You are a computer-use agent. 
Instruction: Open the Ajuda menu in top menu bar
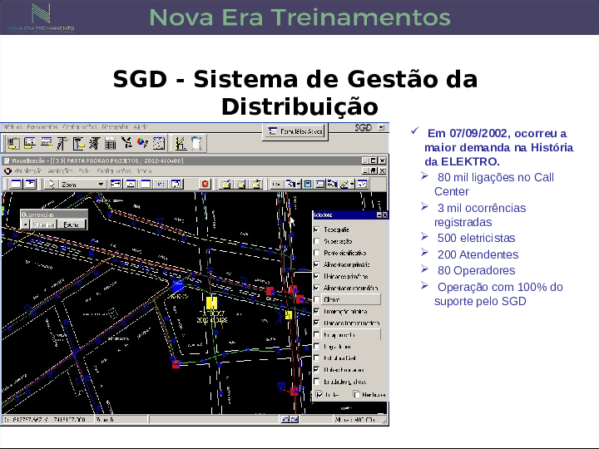pyautogui.click(x=141, y=126)
